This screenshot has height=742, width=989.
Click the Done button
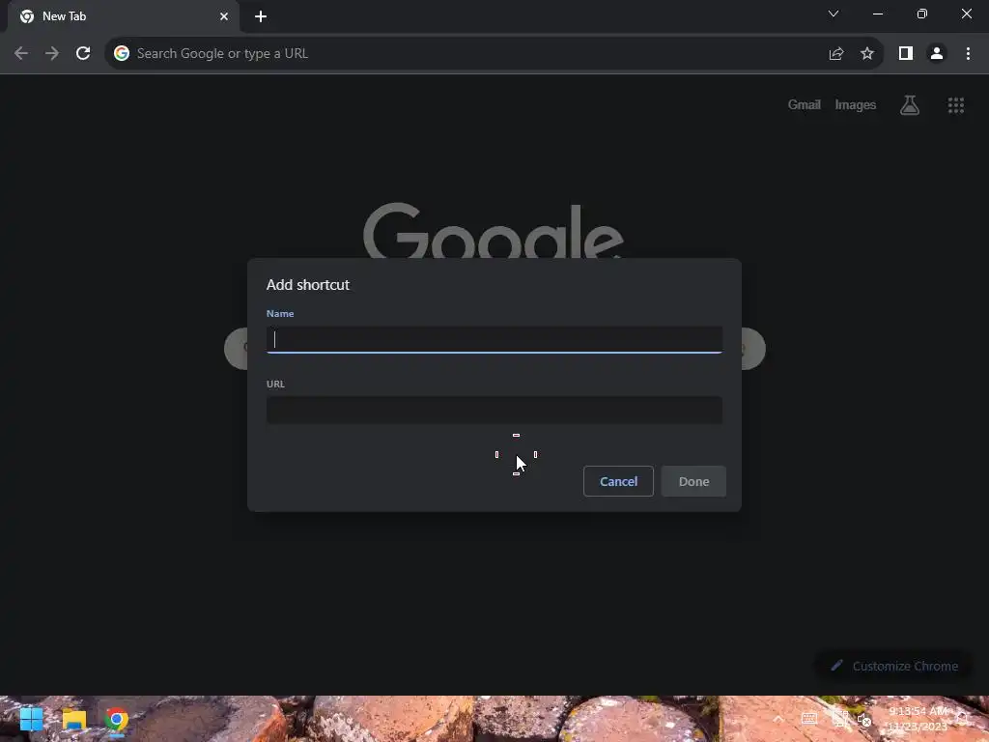pyautogui.click(x=693, y=481)
